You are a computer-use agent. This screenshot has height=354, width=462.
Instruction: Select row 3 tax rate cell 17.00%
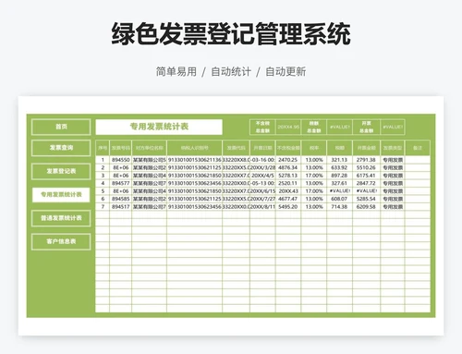(314, 176)
